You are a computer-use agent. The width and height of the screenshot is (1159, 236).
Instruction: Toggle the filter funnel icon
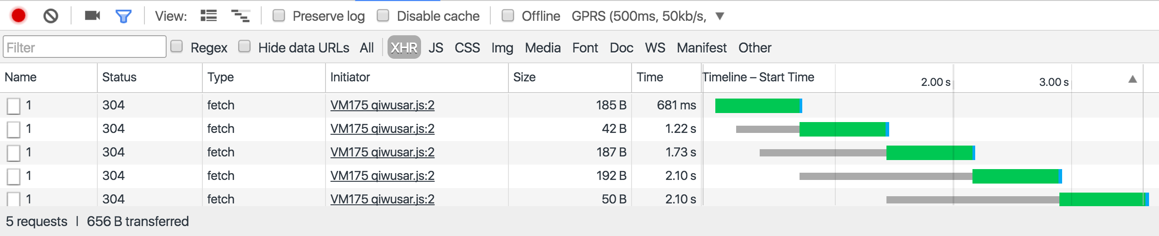(123, 17)
